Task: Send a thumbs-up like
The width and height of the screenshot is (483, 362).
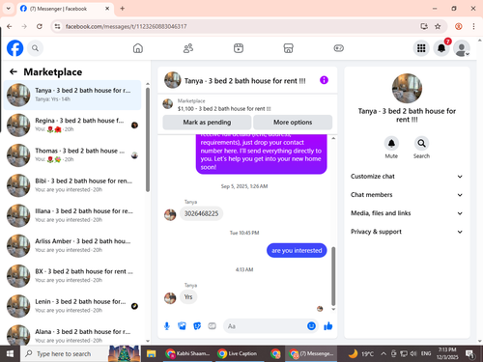Action: (328, 326)
